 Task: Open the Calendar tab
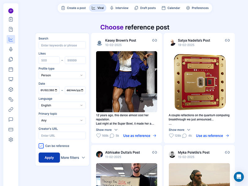point(171,8)
